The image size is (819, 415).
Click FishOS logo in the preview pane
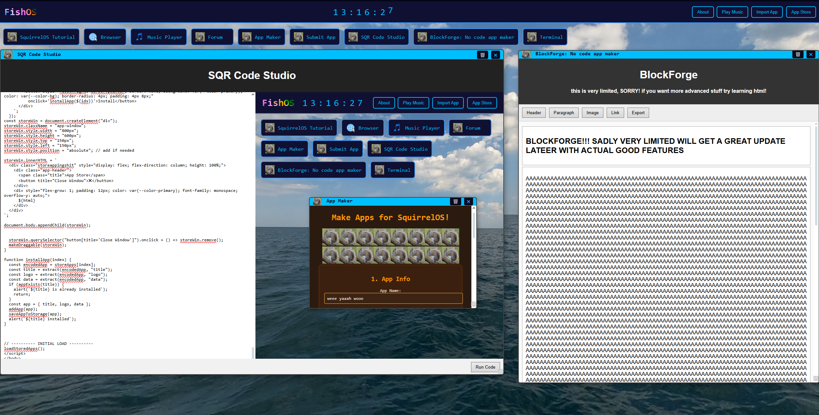[278, 103]
